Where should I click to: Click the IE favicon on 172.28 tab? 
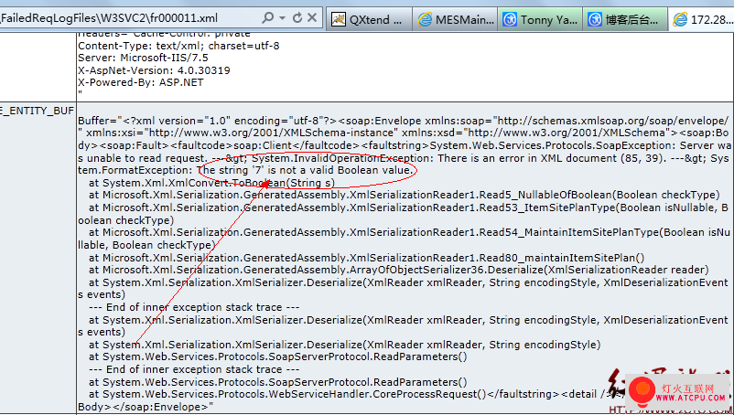click(680, 19)
